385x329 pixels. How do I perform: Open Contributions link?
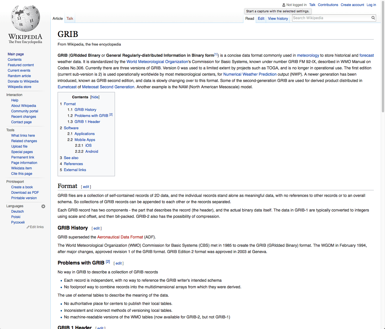click(328, 5)
